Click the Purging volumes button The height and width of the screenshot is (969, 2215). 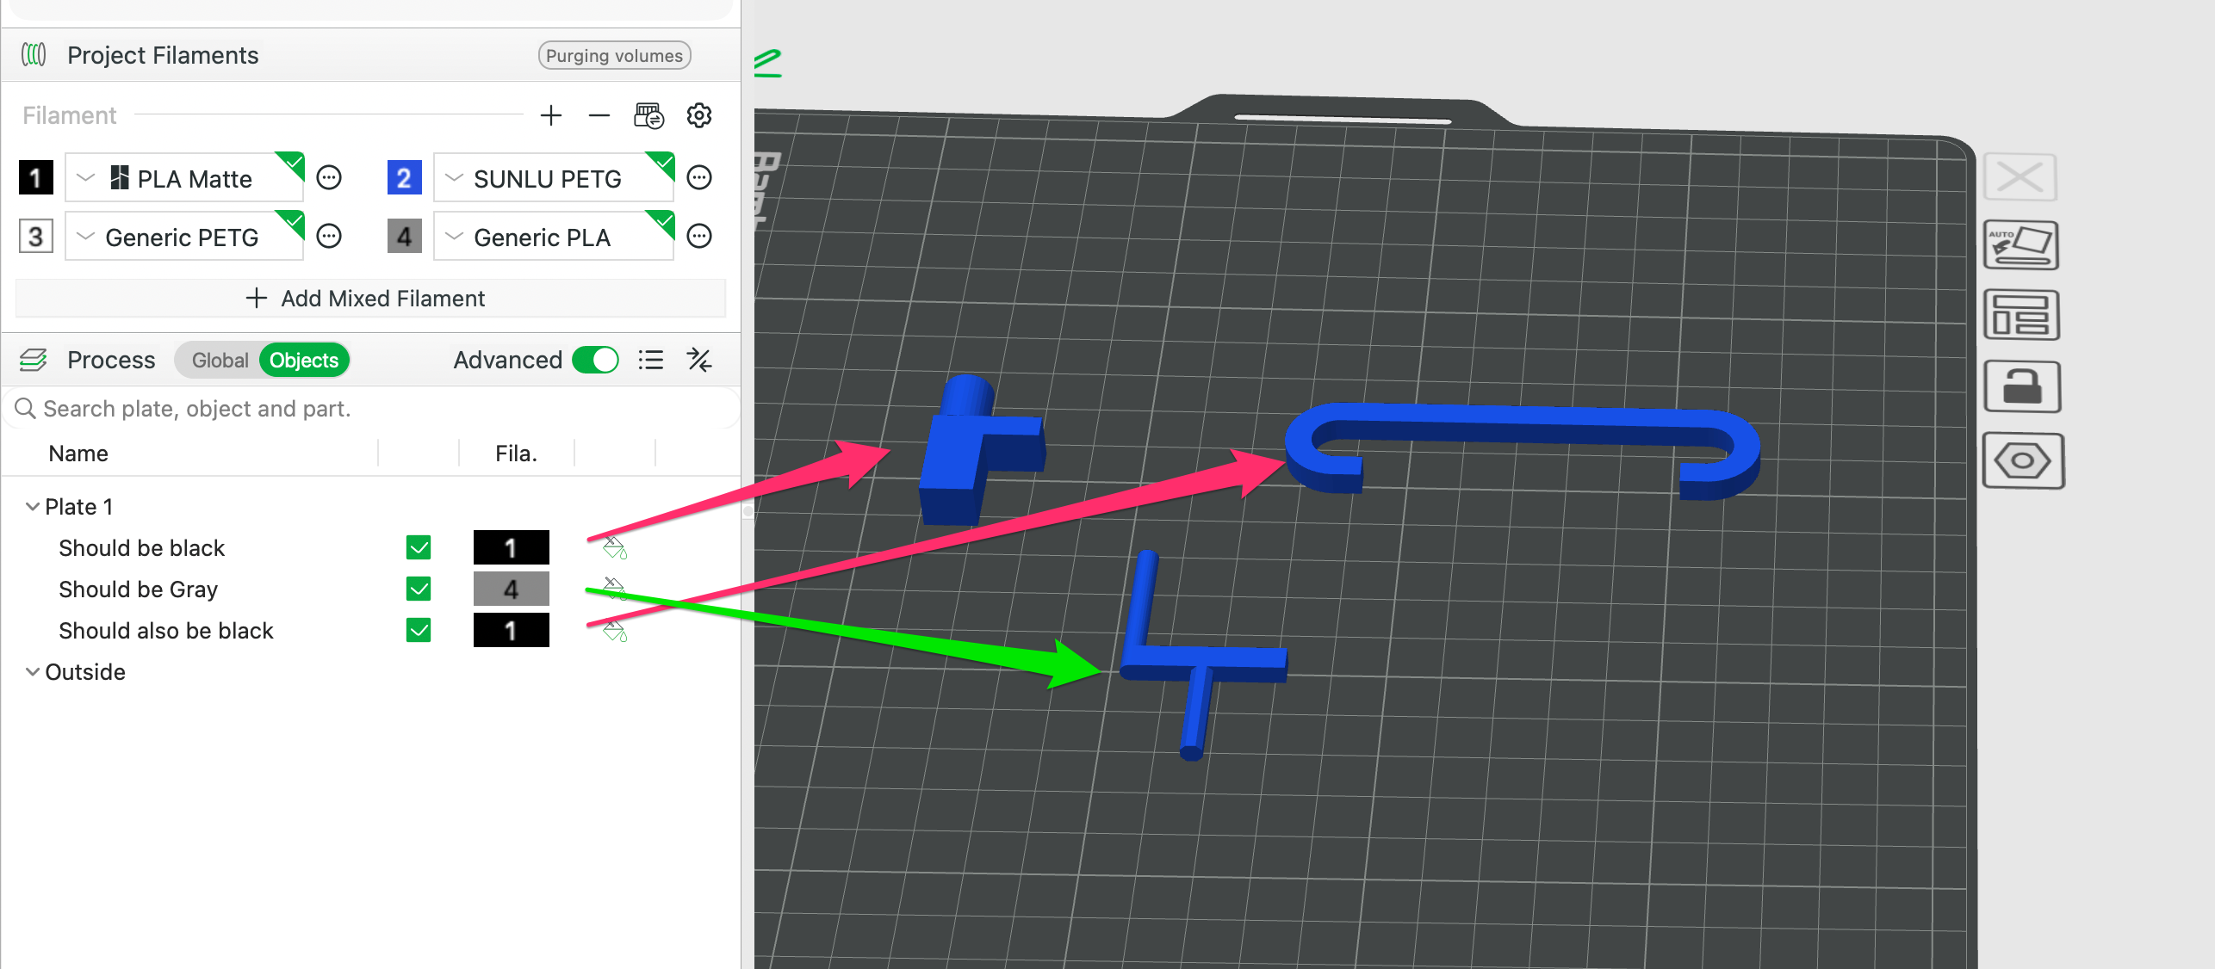click(x=614, y=55)
